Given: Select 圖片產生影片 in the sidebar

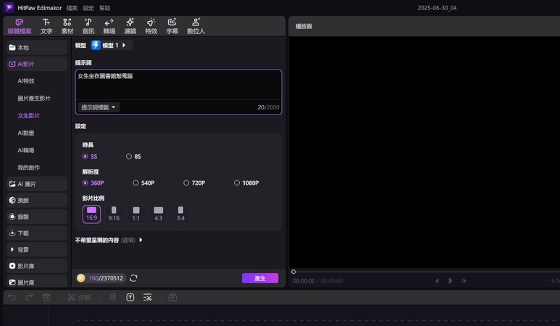Looking at the screenshot, I should click(34, 98).
